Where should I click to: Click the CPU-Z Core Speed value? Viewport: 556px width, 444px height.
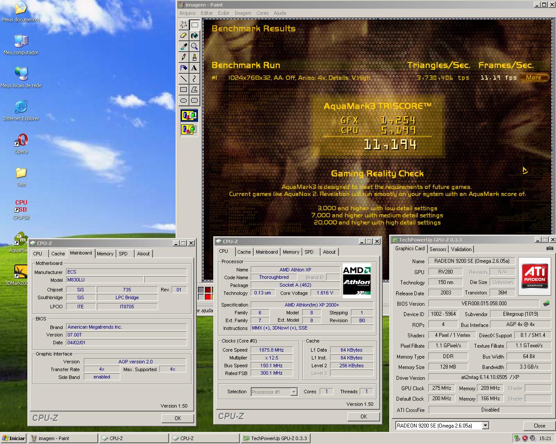pyautogui.click(x=271, y=350)
